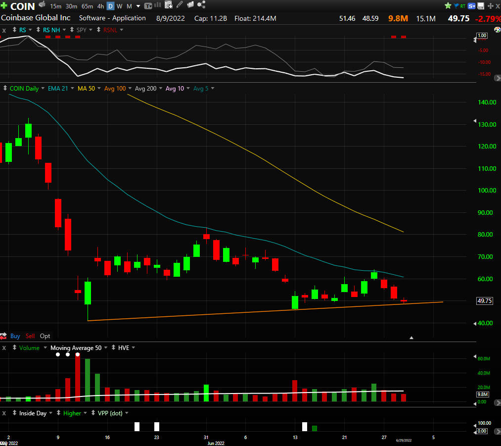Screen dimensions: 501x446
Task: Switch to the 15m timeframe
Action: tap(55, 6)
